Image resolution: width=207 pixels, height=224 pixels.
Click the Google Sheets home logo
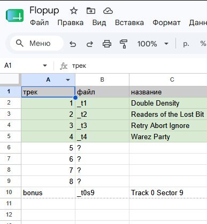(14, 15)
